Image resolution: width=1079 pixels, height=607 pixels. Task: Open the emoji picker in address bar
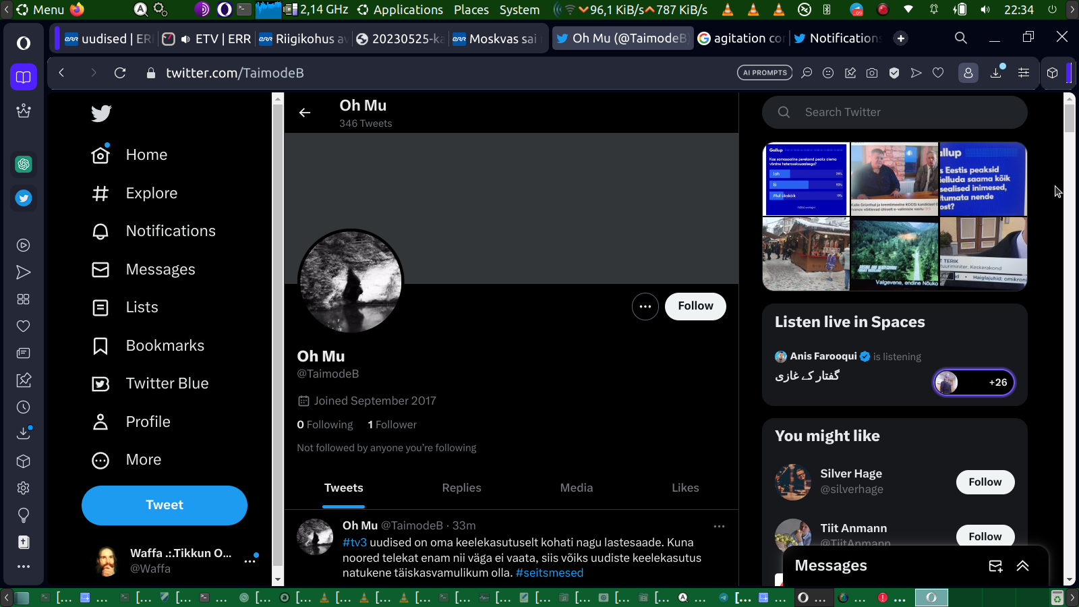828,73
